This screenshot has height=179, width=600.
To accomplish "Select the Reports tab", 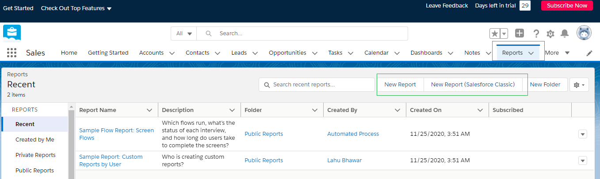I will [x=512, y=52].
